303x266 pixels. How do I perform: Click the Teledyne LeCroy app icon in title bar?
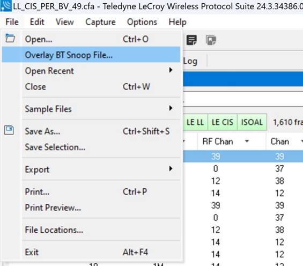[6, 5]
